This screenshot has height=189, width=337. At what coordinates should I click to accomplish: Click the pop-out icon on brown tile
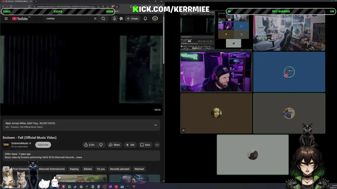click(x=184, y=130)
